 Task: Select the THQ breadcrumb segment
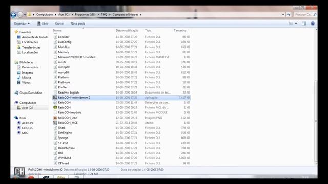pyautogui.click(x=104, y=15)
